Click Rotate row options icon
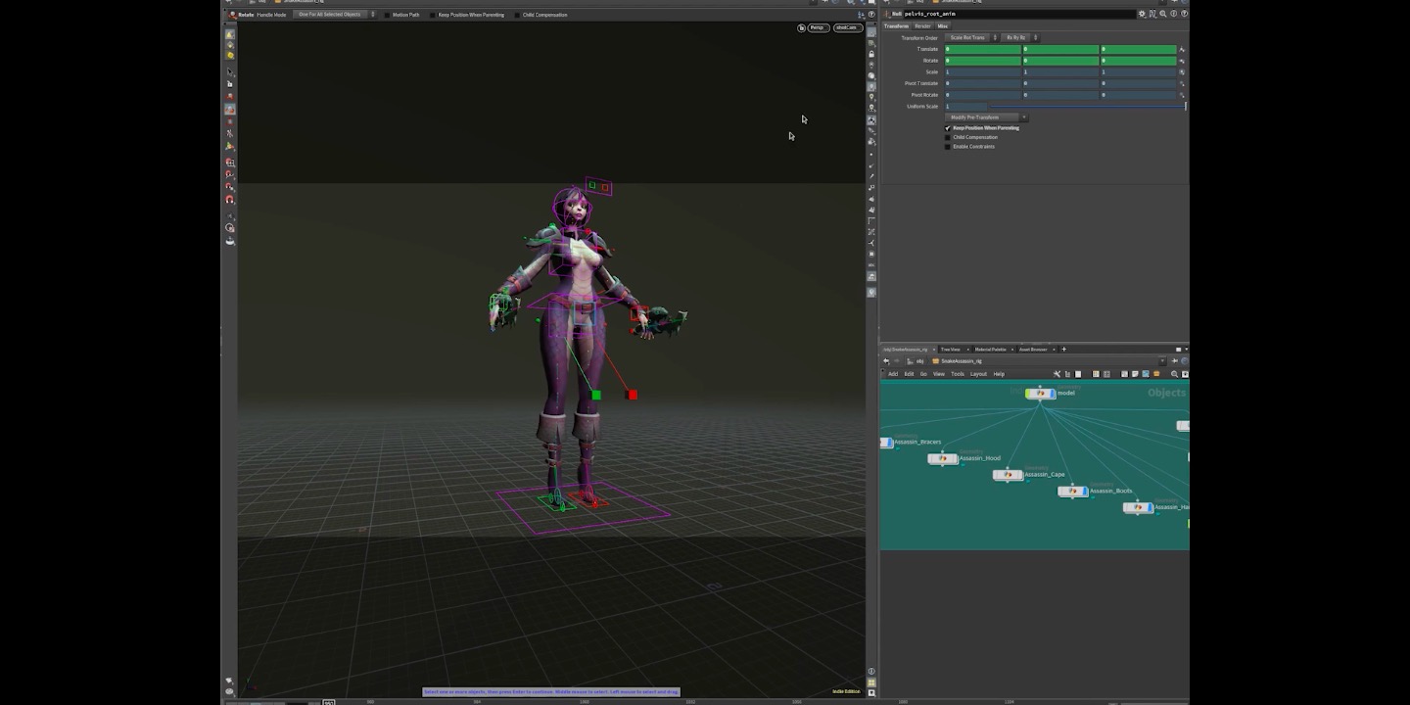The image size is (1410, 705). tap(1182, 61)
